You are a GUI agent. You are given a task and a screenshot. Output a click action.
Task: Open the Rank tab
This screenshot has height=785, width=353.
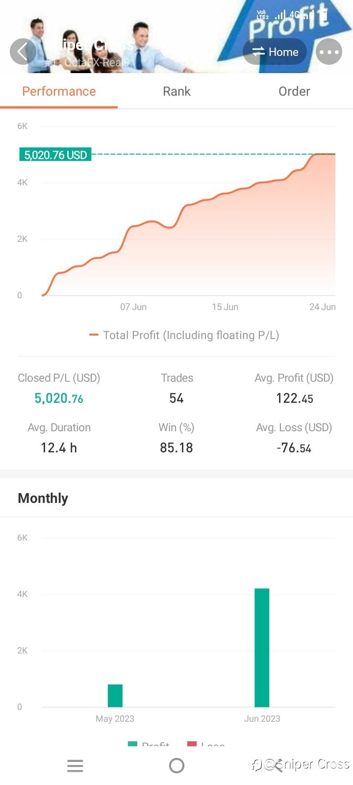pos(176,91)
